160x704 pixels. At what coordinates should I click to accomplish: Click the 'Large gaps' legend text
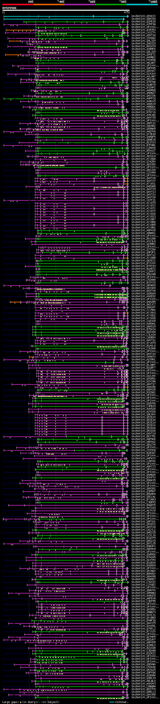point(11,702)
